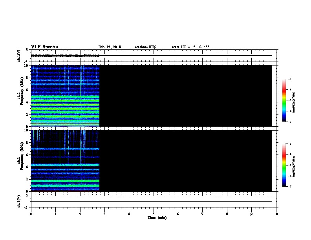
Task: Click the colored ch.1 spectrogram data region
Action: click(x=65, y=96)
